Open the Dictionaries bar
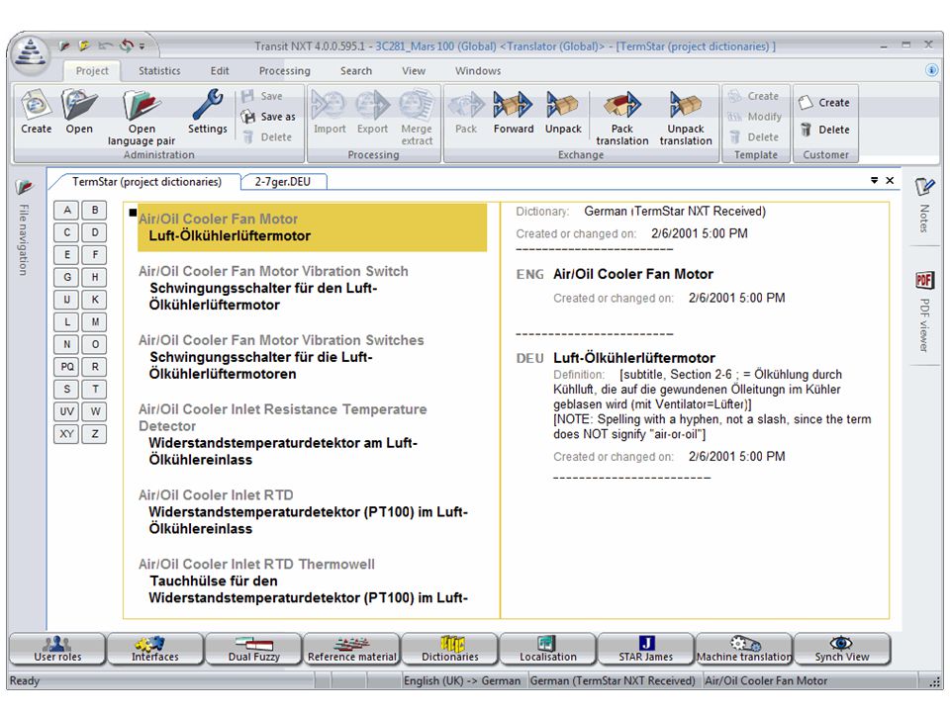The height and width of the screenshot is (712, 950). click(x=449, y=649)
